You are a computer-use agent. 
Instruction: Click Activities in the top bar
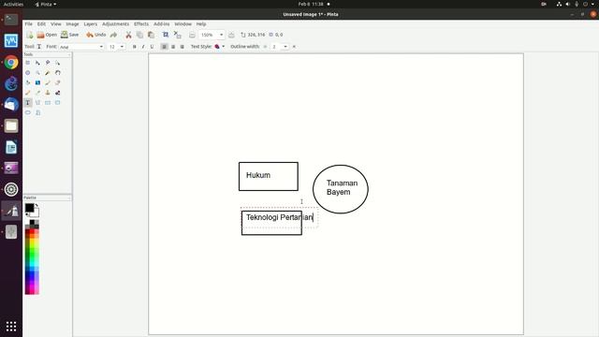[13, 4]
